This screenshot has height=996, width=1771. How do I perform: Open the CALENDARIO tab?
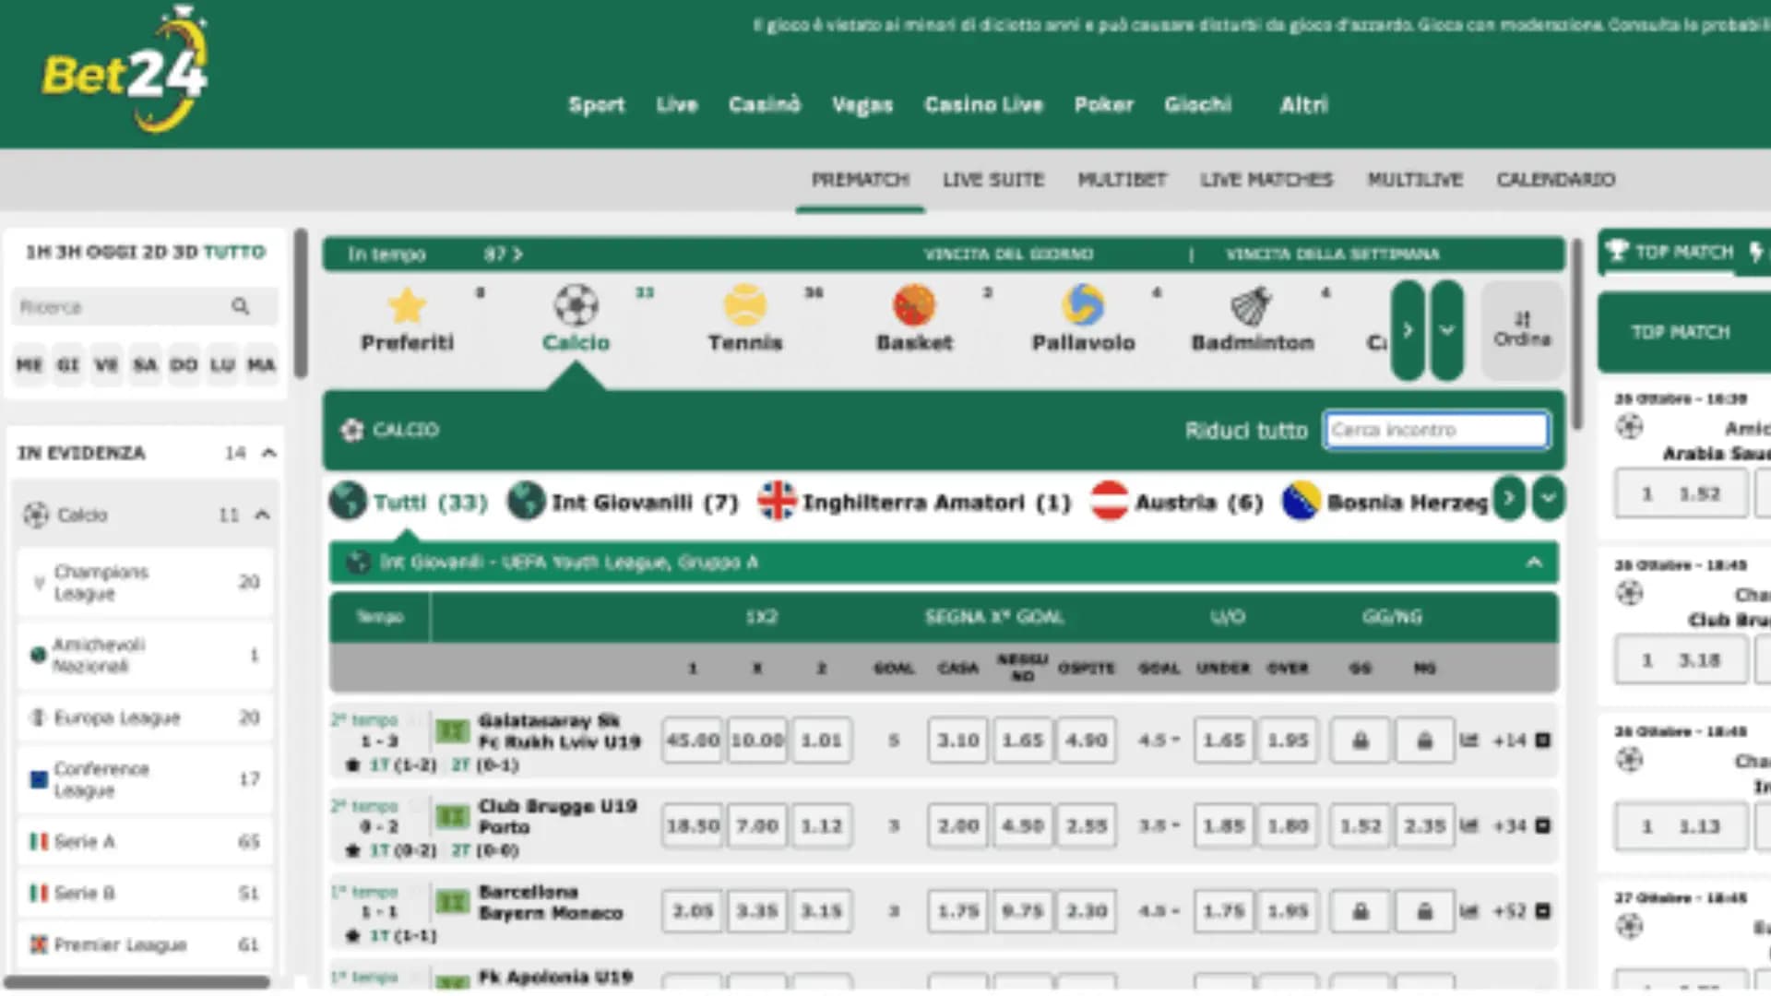pos(1555,180)
